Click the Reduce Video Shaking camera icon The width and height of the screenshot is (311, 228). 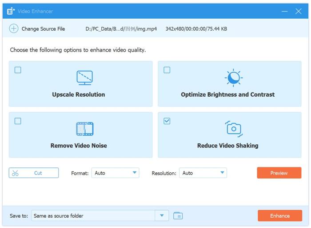pos(234,129)
